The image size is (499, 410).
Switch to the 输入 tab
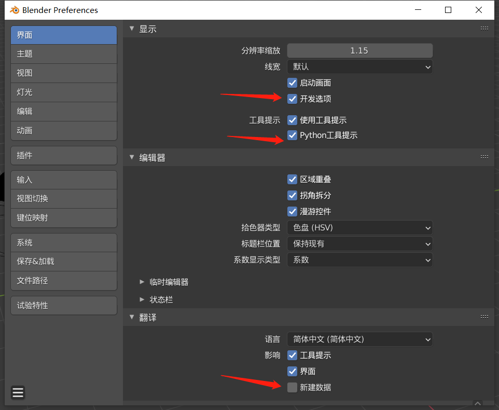pyautogui.click(x=64, y=180)
